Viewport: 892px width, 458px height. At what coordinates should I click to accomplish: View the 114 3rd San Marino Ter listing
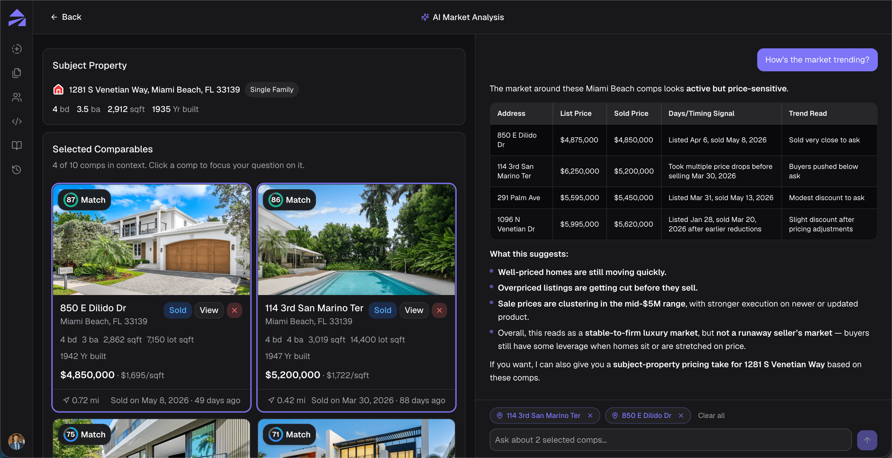pyautogui.click(x=414, y=310)
